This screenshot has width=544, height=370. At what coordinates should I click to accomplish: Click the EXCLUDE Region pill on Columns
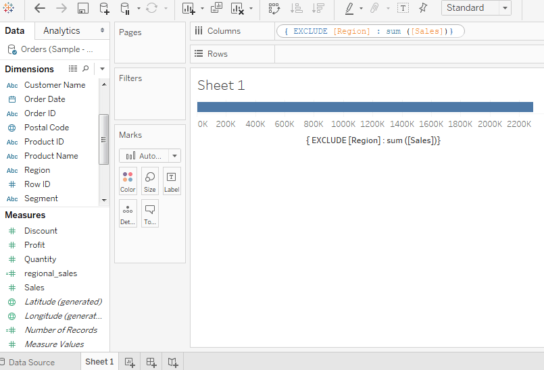[370, 31]
